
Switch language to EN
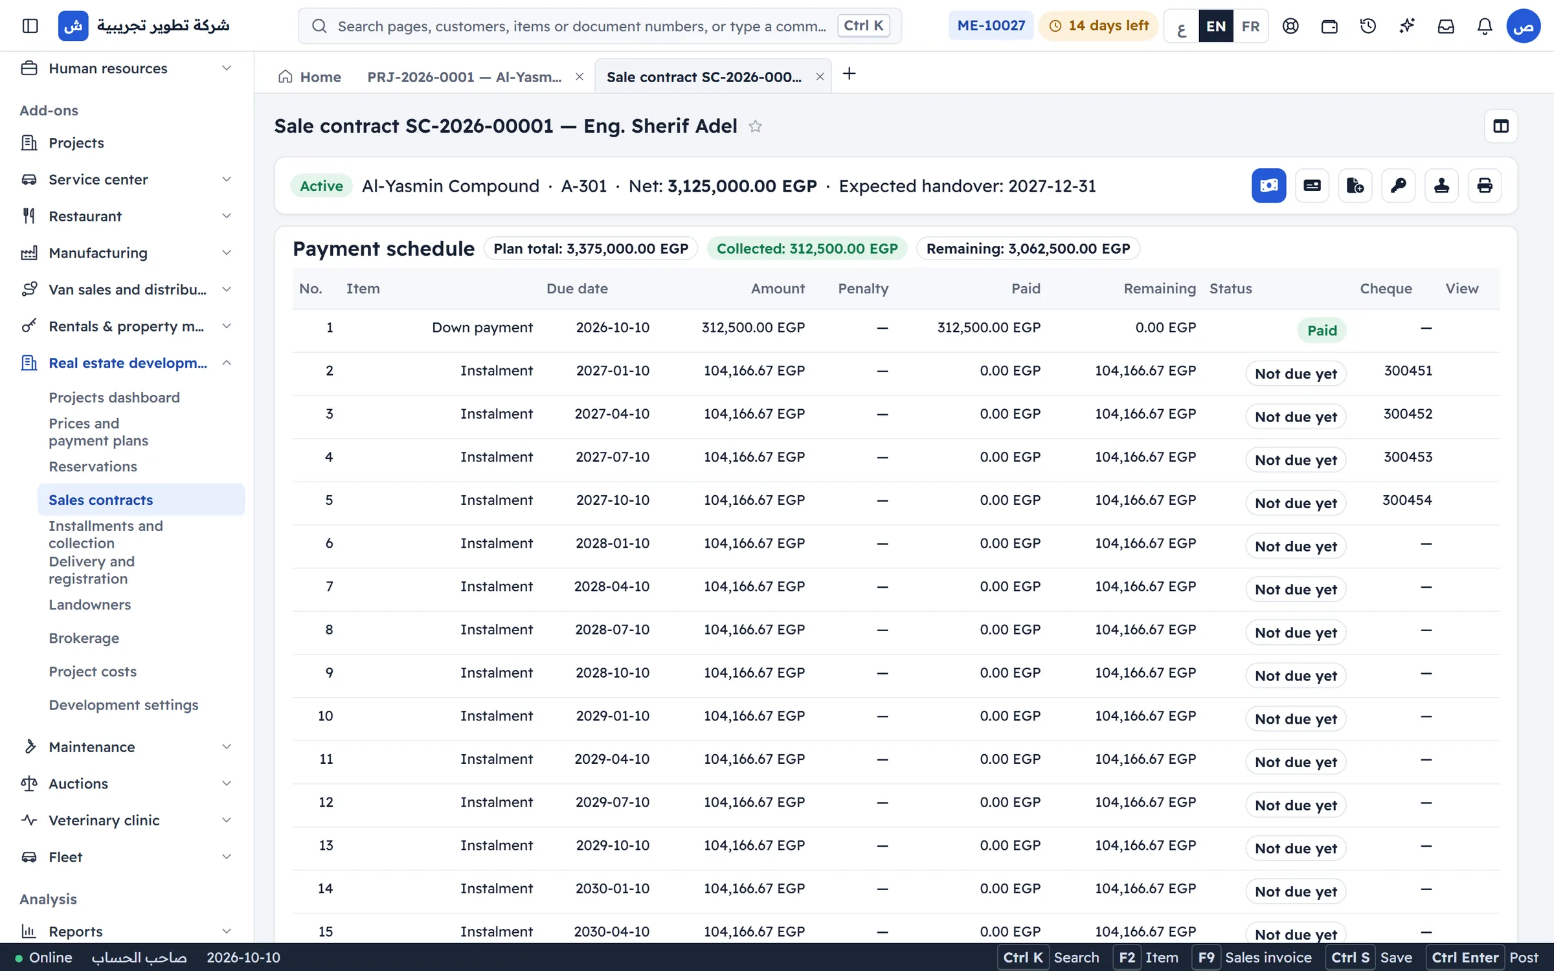pyautogui.click(x=1216, y=26)
